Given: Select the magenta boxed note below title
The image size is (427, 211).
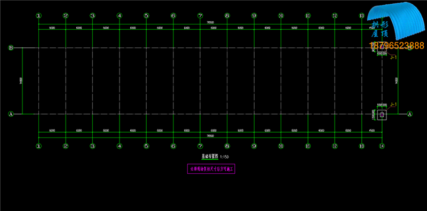Looking at the screenshot, I should point(211,169).
